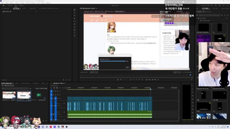Switch to the 내보내기 workspace tab
The height and width of the screenshot is (129, 230).
click(21, 6)
